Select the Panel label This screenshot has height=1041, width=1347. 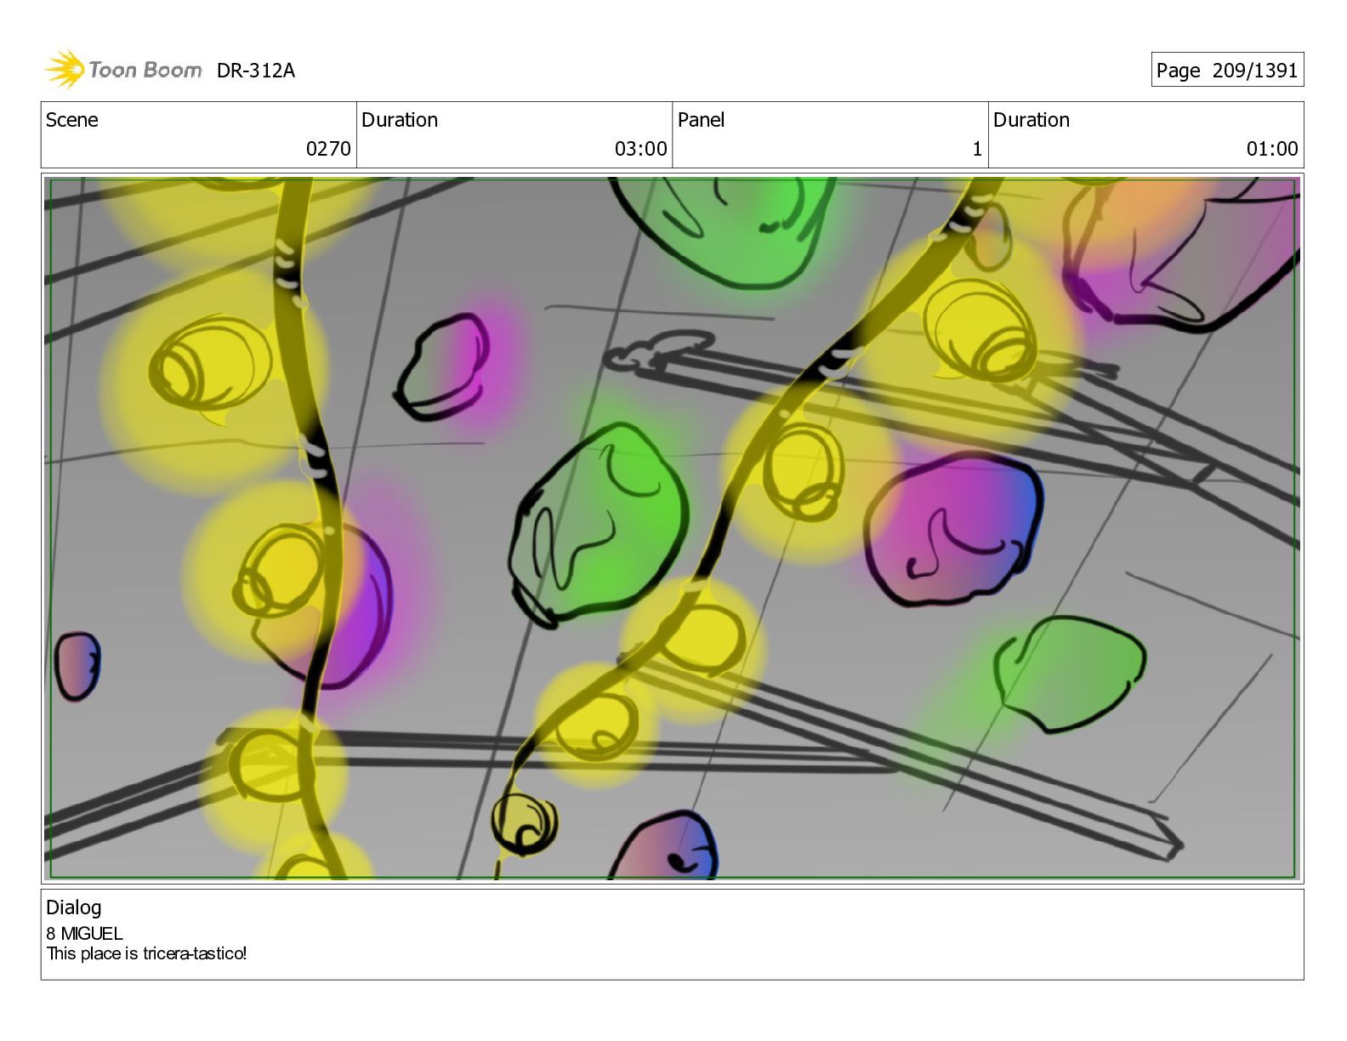(701, 120)
